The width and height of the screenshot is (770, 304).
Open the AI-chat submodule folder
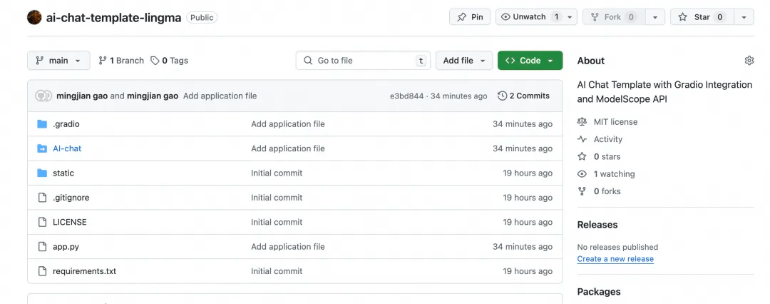coord(67,148)
